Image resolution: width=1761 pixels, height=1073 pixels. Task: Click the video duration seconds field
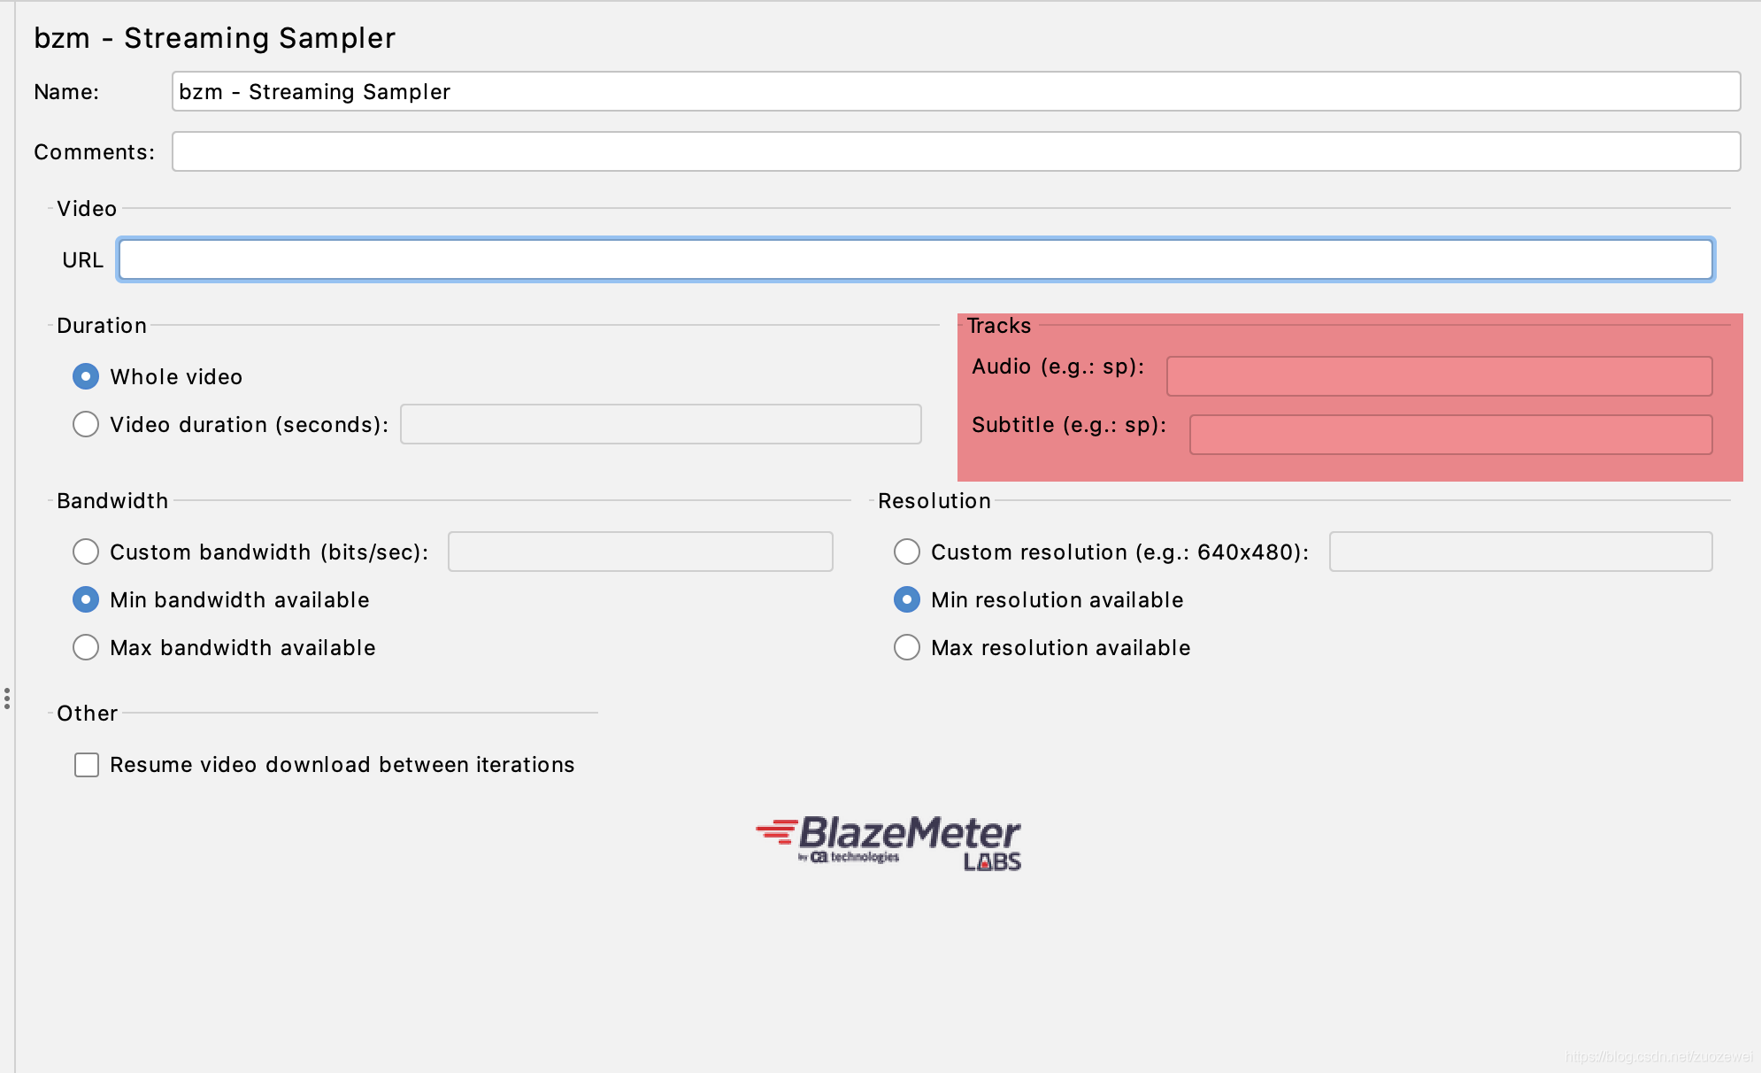660,424
